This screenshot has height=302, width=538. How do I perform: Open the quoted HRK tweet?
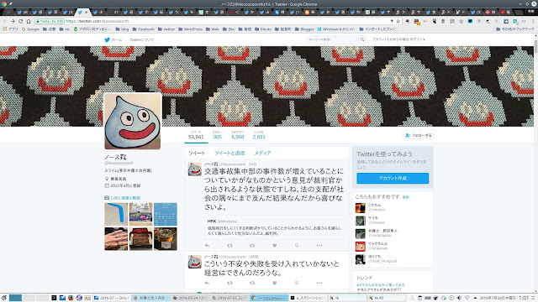click(275, 227)
